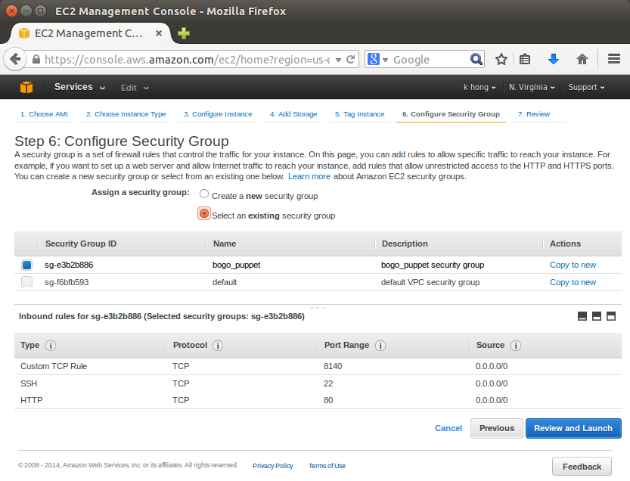Image resolution: width=630 pixels, height=481 pixels.
Task: Open the Services dropdown menu
Action: pos(79,87)
